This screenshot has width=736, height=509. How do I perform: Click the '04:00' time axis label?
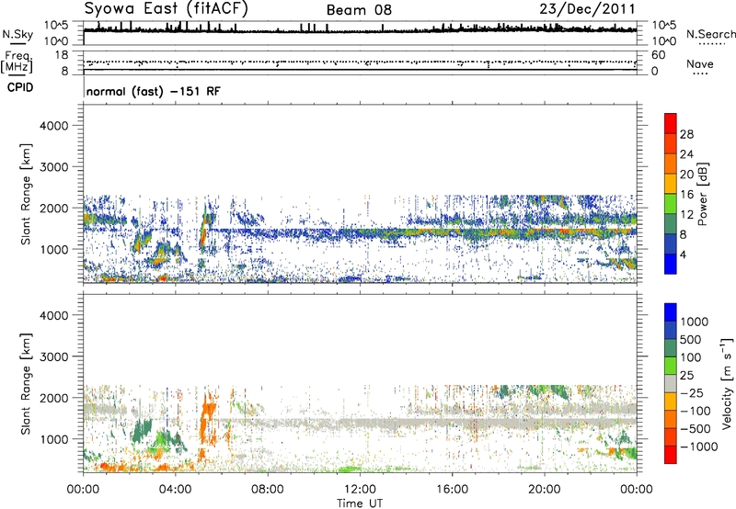click(175, 490)
